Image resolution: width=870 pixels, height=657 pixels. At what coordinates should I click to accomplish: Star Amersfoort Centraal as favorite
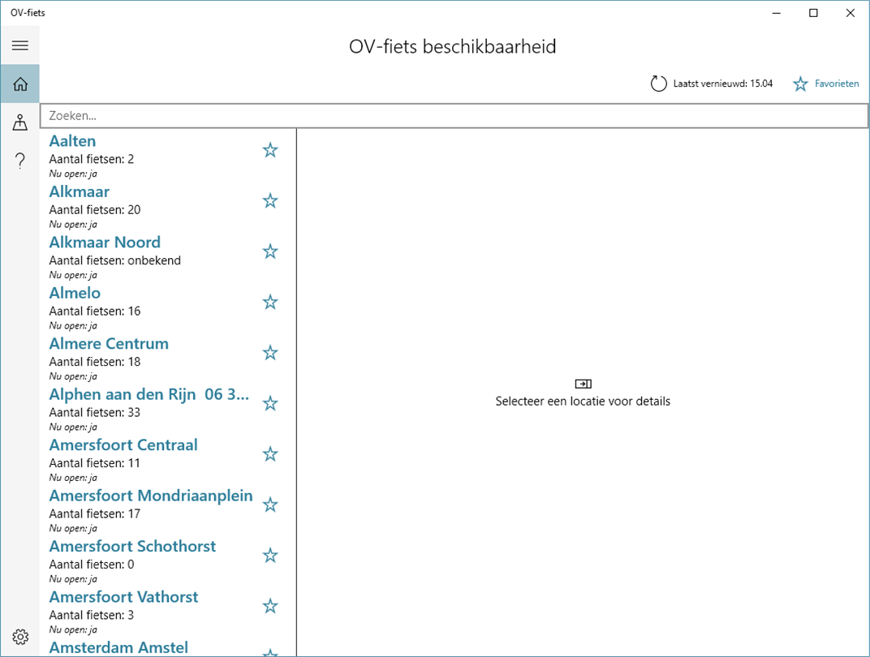coord(270,454)
